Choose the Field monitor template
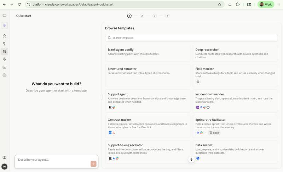The height and width of the screenshot is (172, 283). pos(235,75)
